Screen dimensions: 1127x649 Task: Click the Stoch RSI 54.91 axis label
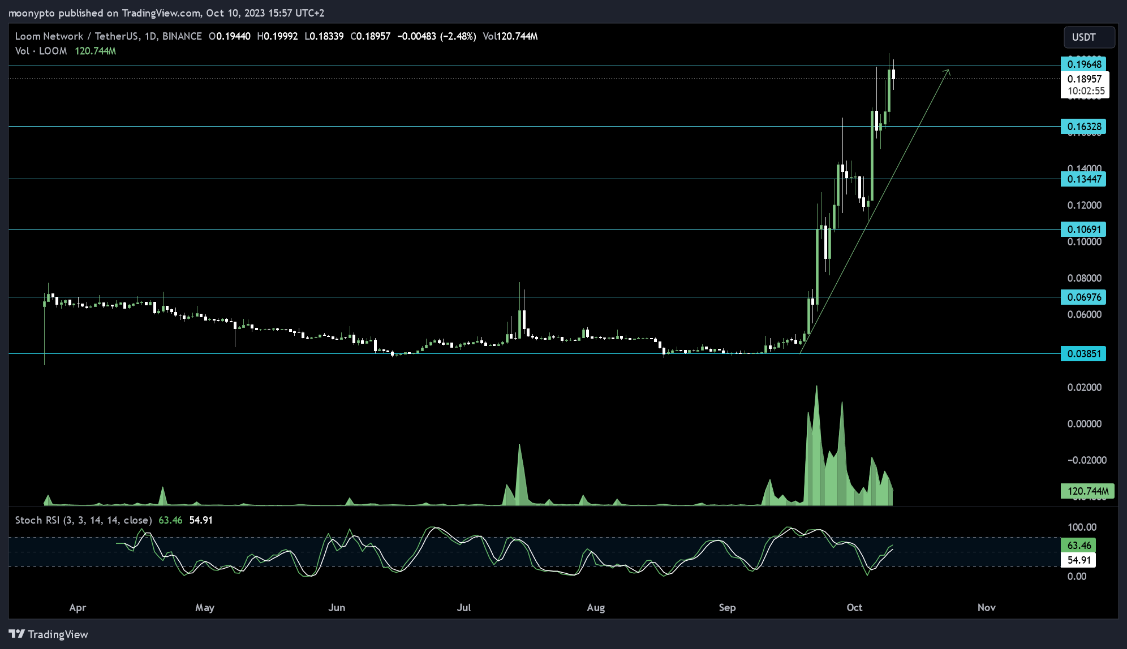1078,560
